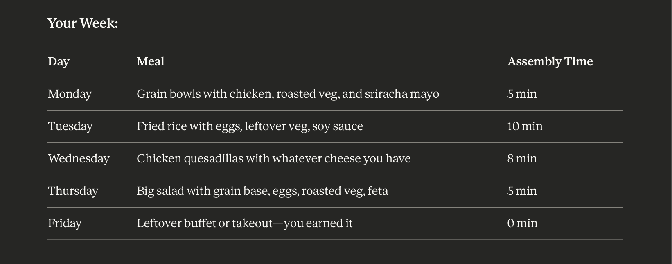672x264 pixels.
Task: Click the Friday day cell
Action: click(65, 223)
